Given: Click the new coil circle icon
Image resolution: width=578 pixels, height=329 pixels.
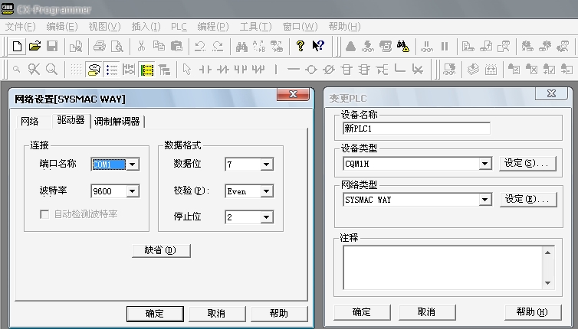Looking at the screenshot, I should (310, 70).
